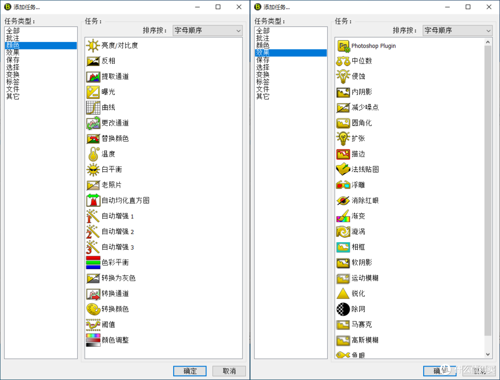Select the 色彩平衡 RGB bars icon
500x380 pixels.
click(x=93, y=263)
